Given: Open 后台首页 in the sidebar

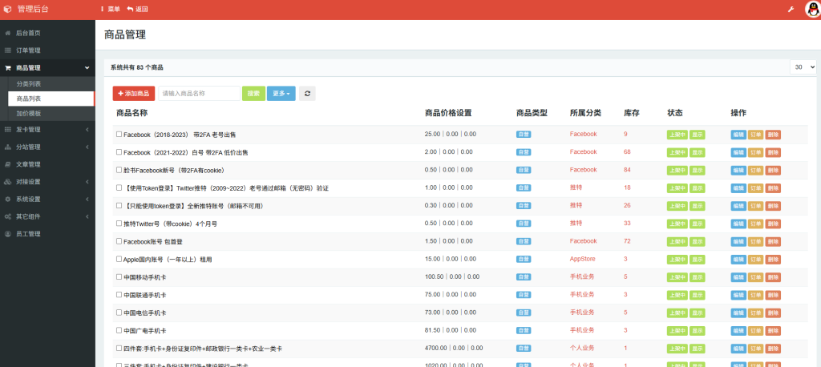Looking at the screenshot, I should tap(28, 33).
